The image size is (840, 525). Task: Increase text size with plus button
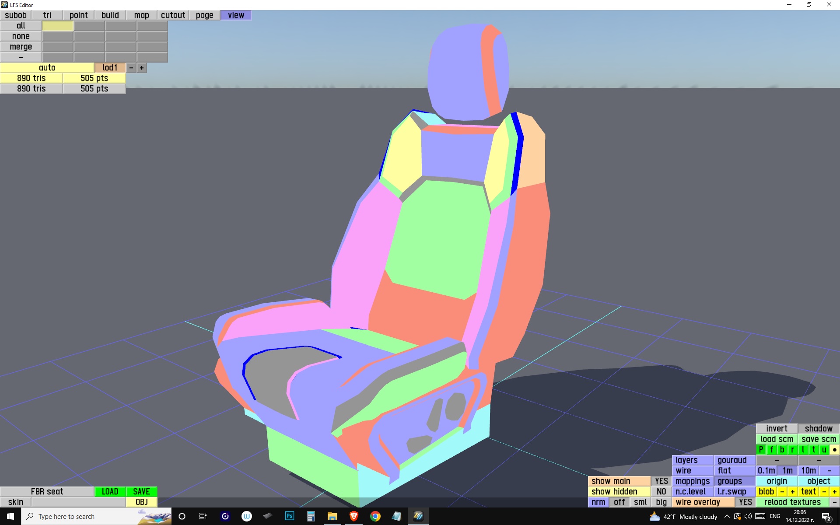pyautogui.click(x=834, y=492)
